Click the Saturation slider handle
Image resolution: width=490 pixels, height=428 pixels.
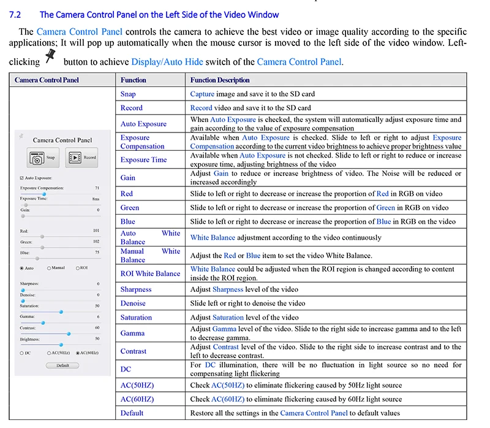(x=61, y=311)
